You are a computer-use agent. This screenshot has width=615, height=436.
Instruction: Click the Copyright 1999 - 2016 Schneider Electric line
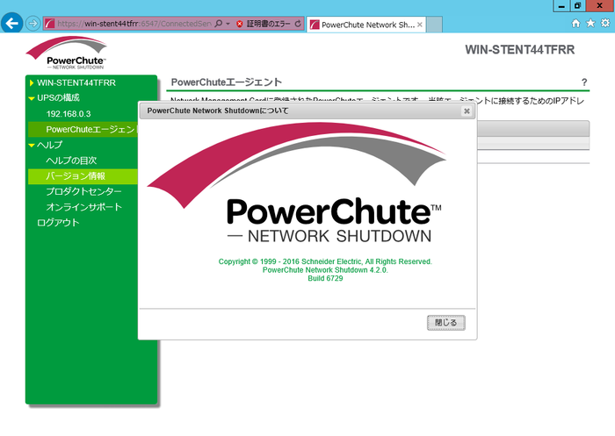pos(325,261)
